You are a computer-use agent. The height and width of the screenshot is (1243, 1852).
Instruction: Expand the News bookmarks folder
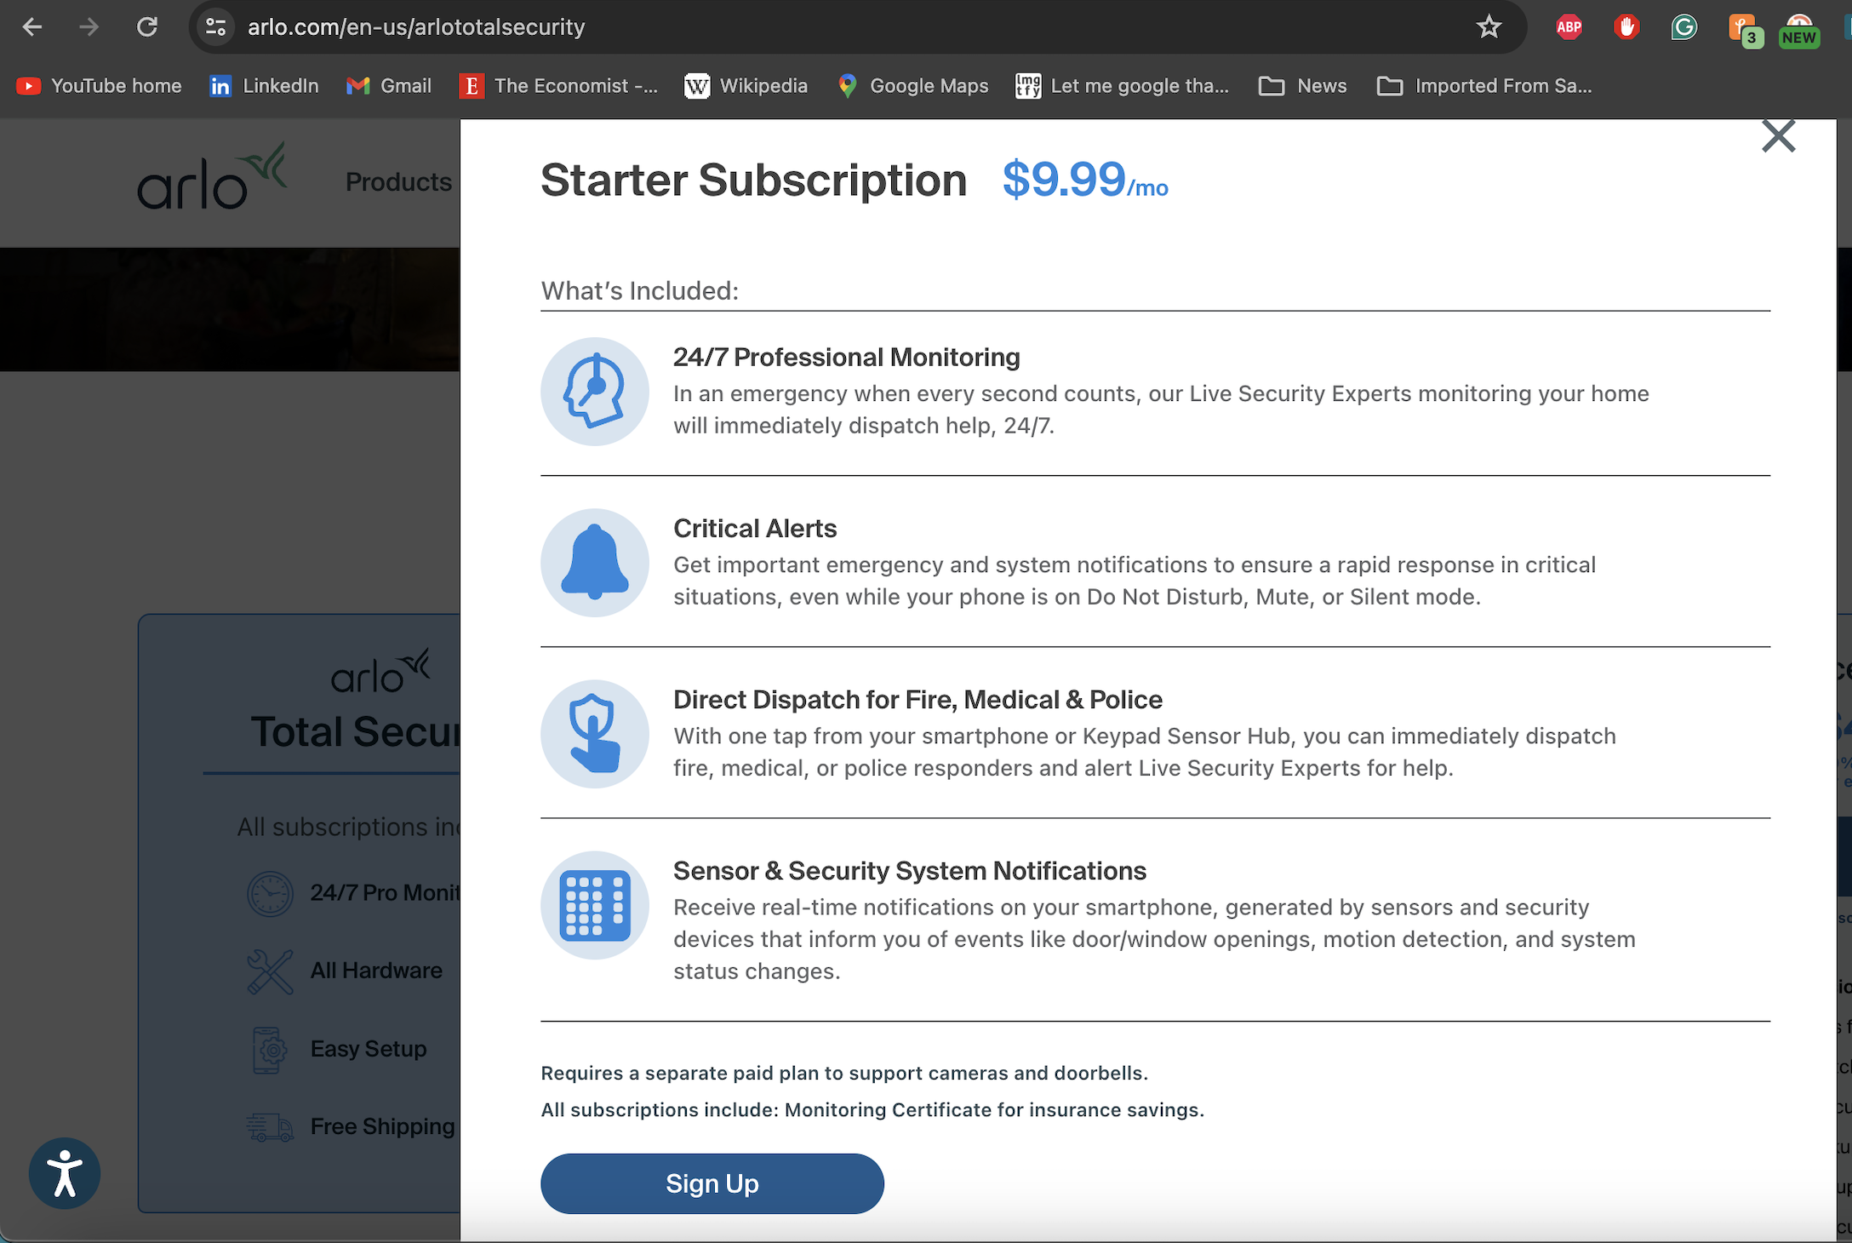(x=1302, y=85)
